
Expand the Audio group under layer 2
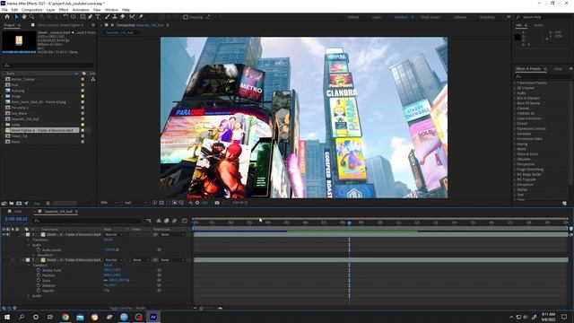coord(29,295)
